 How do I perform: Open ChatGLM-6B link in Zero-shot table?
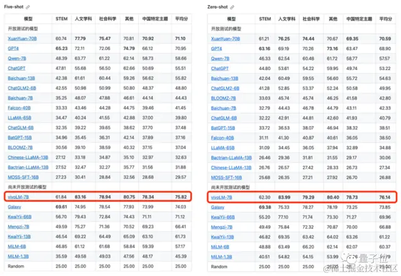pos(224,118)
